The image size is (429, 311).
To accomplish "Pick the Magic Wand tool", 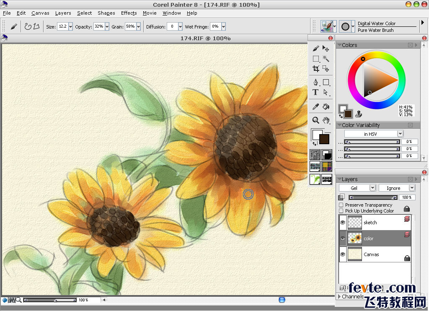I will click(x=326, y=59).
